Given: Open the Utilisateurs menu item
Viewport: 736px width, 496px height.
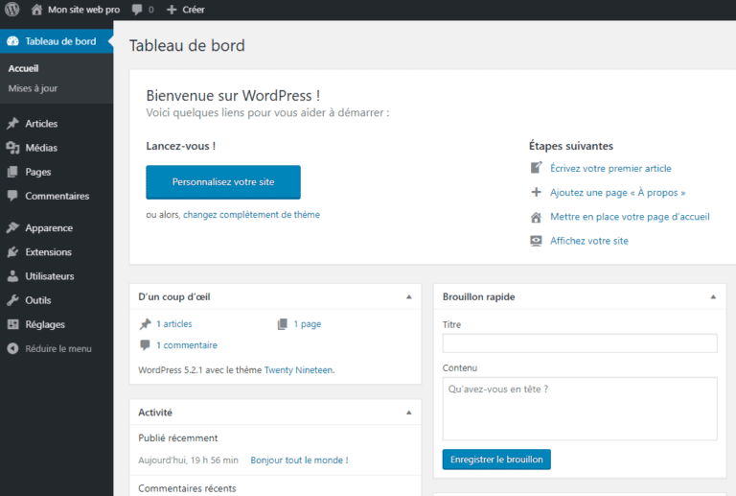Looking at the screenshot, I should pos(49,276).
